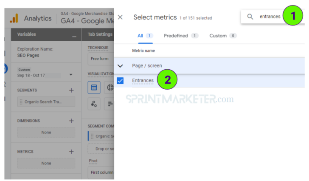This screenshot has height=181, width=309.
Task: Add a new segment with plus icon
Action: [71, 90]
